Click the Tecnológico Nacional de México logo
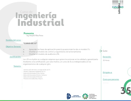This screenshot has height=101, width=131. coord(74,96)
